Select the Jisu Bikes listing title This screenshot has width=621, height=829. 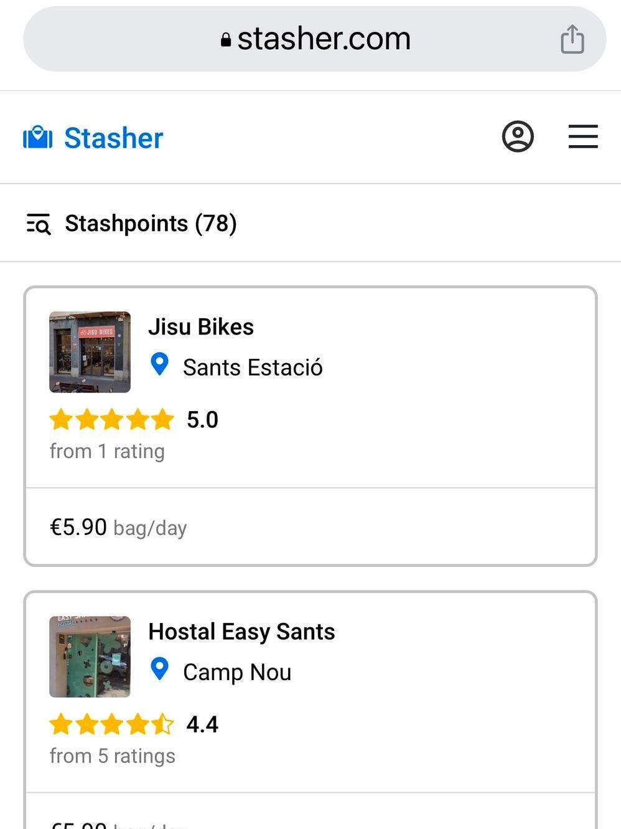pyautogui.click(x=200, y=327)
